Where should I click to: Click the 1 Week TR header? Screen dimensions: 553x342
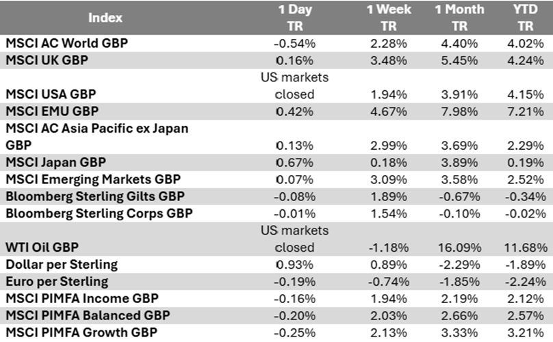click(x=387, y=17)
